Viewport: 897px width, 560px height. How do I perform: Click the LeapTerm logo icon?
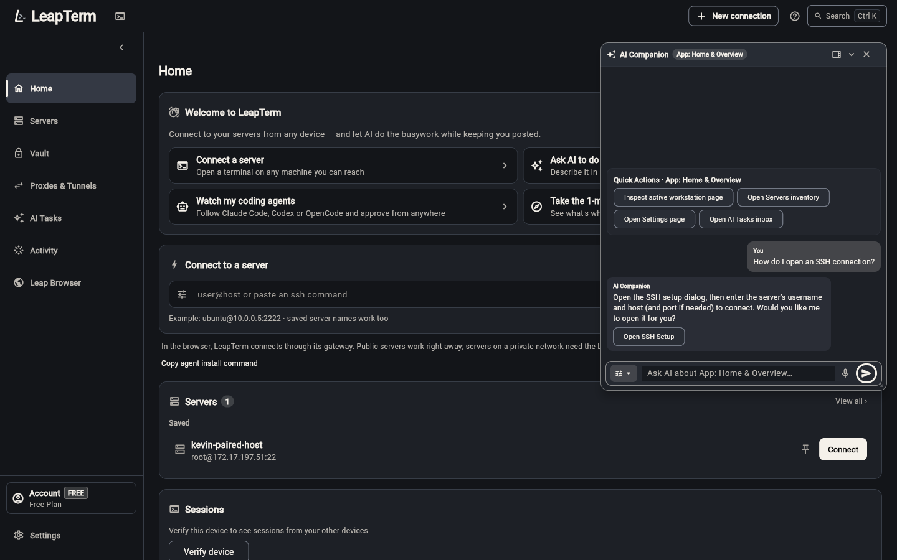20,16
